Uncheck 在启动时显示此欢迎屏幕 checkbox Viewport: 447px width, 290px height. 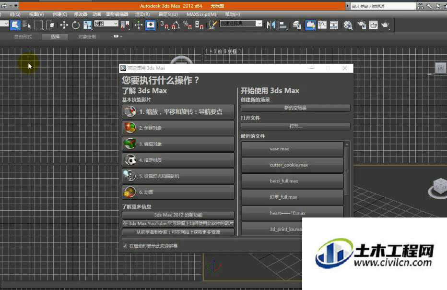point(125,246)
